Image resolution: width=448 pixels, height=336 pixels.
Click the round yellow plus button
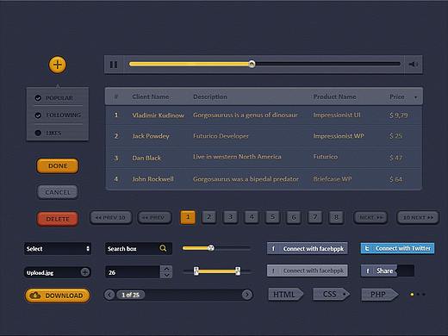(x=58, y=65)
